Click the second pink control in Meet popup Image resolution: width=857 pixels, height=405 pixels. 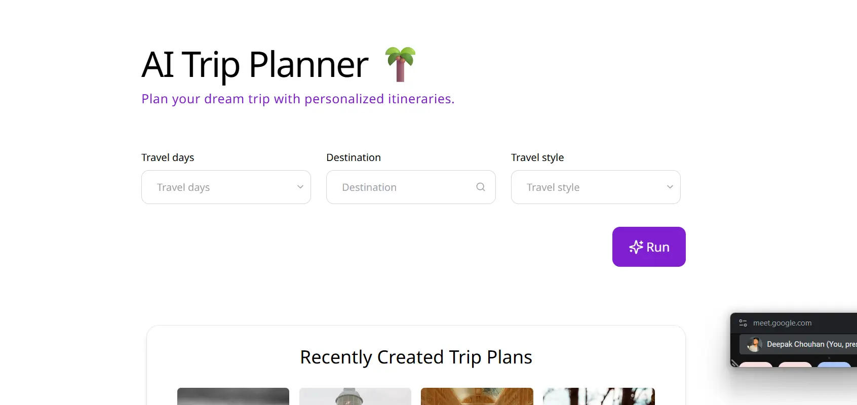pyautogui.click(x=794, y=370)
